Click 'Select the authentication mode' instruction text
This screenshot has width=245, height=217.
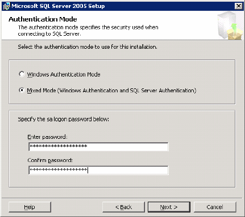coord(88,47)
